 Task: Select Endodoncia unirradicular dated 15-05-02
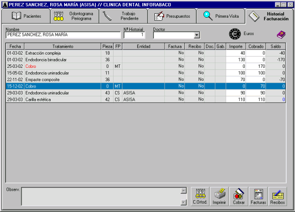pyautogui.click(x=146, y=73)
